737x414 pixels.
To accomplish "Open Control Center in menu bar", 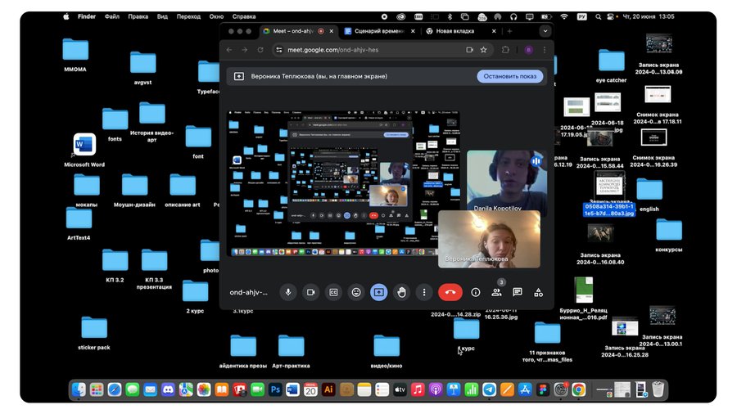I will coord(610,16).
